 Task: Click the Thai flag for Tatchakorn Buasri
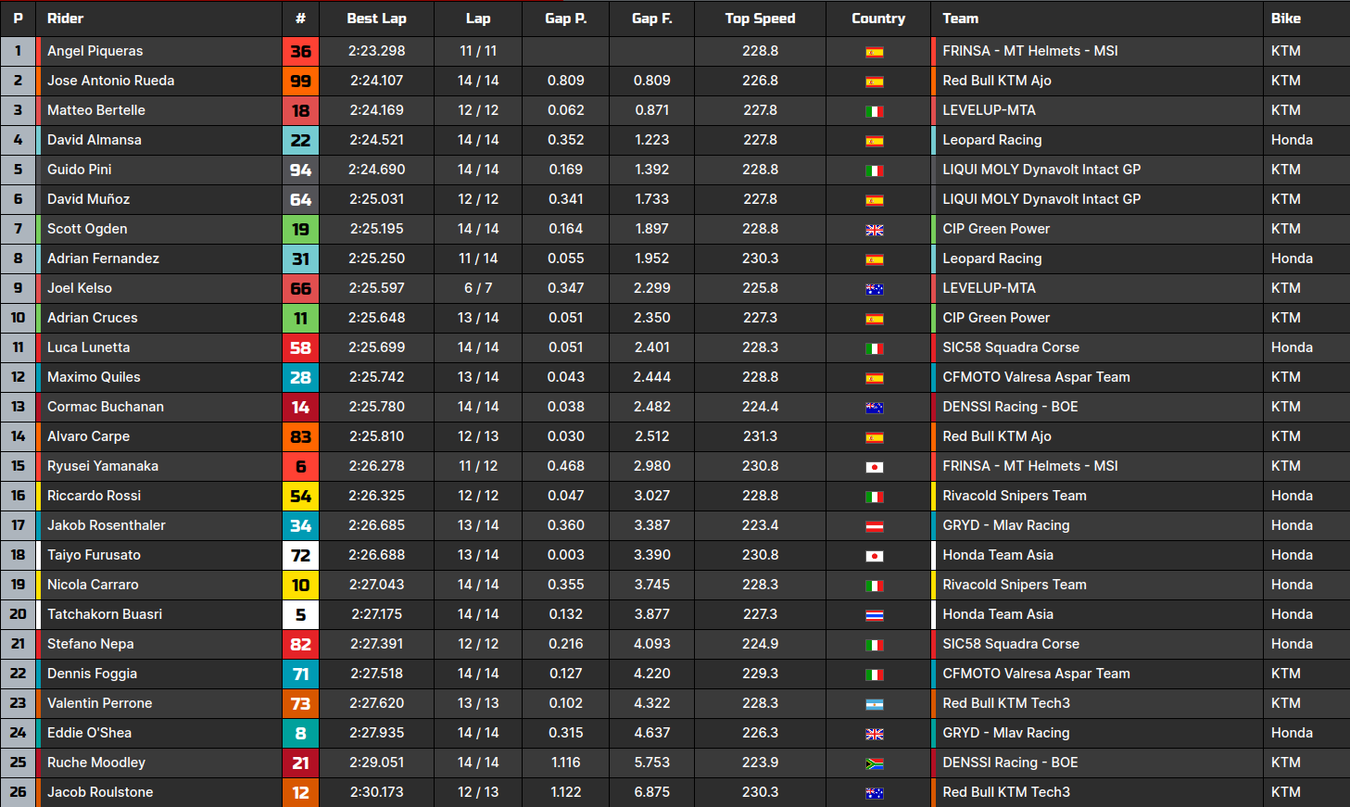click(x=874, y=615)
